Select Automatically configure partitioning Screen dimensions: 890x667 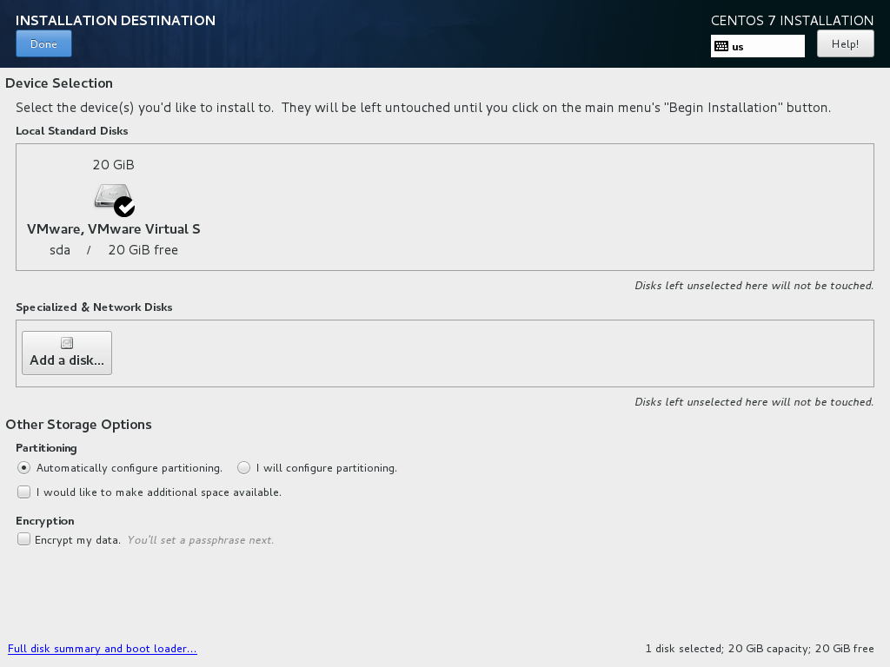23,467
